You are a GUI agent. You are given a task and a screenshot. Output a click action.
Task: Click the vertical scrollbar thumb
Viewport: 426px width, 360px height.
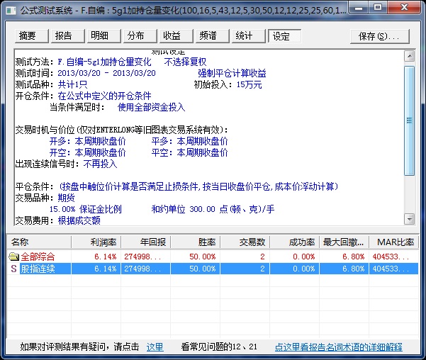(409, 120)
